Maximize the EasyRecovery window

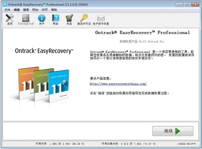187,5
